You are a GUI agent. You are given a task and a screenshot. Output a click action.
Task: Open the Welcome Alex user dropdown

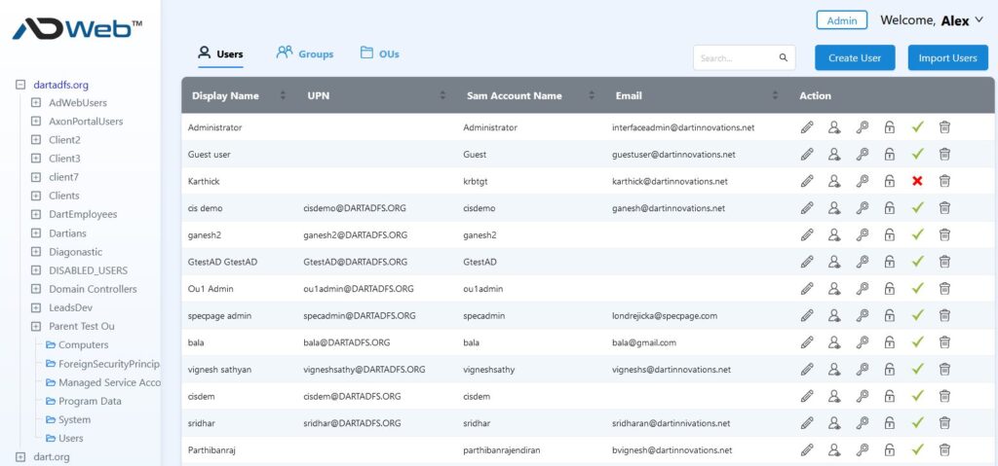(932, 20)
